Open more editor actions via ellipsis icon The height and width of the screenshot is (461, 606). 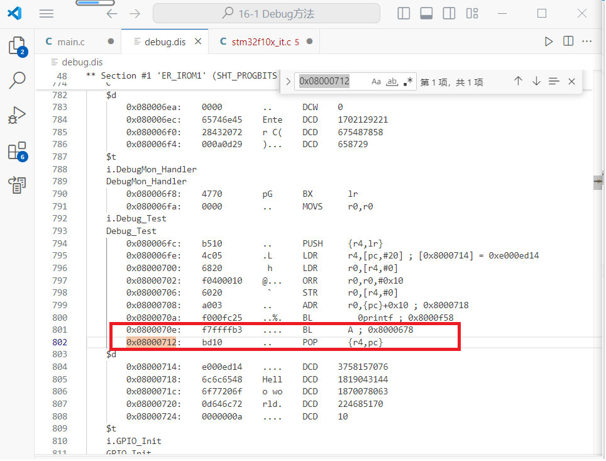pos(587,40)
